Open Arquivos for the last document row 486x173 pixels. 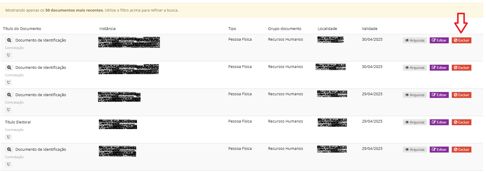(x=415, y=150)
